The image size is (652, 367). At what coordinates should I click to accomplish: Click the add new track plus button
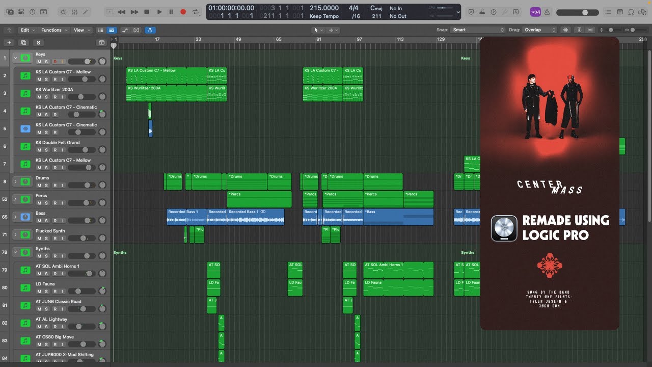click(9, 43)
